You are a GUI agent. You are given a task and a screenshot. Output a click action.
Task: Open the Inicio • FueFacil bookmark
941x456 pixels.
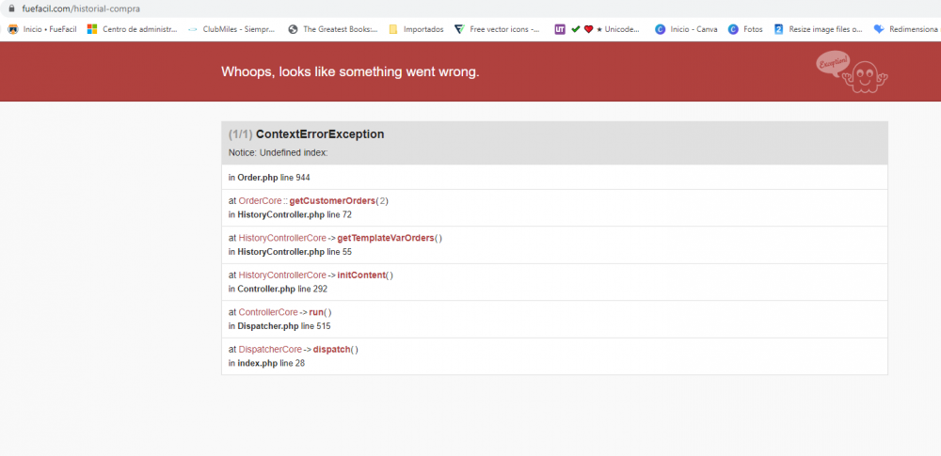[42, 29]
